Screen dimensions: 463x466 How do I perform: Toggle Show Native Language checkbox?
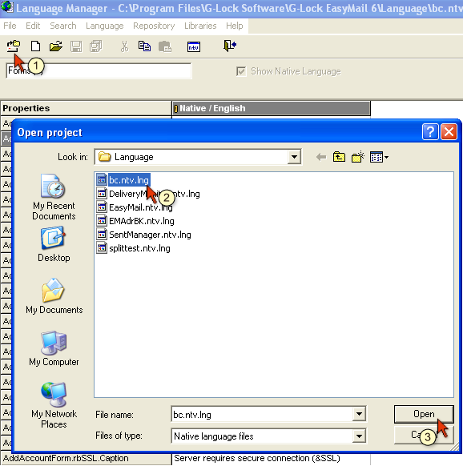pyautogui.click(x=241, y=71)
